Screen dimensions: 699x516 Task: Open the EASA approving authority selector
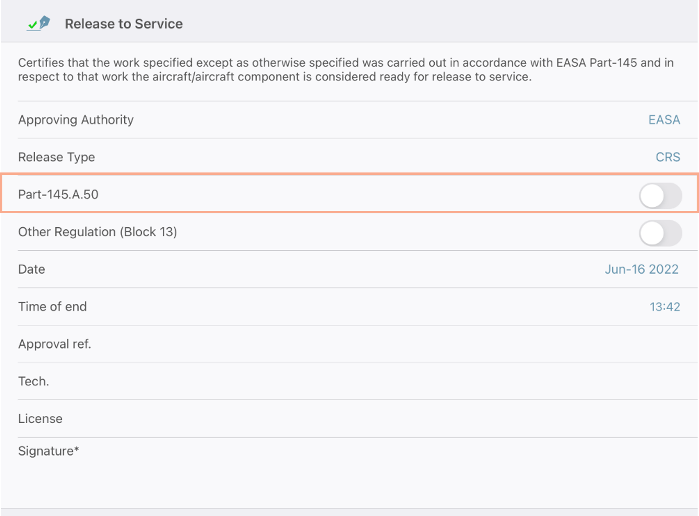pos(664,120)
